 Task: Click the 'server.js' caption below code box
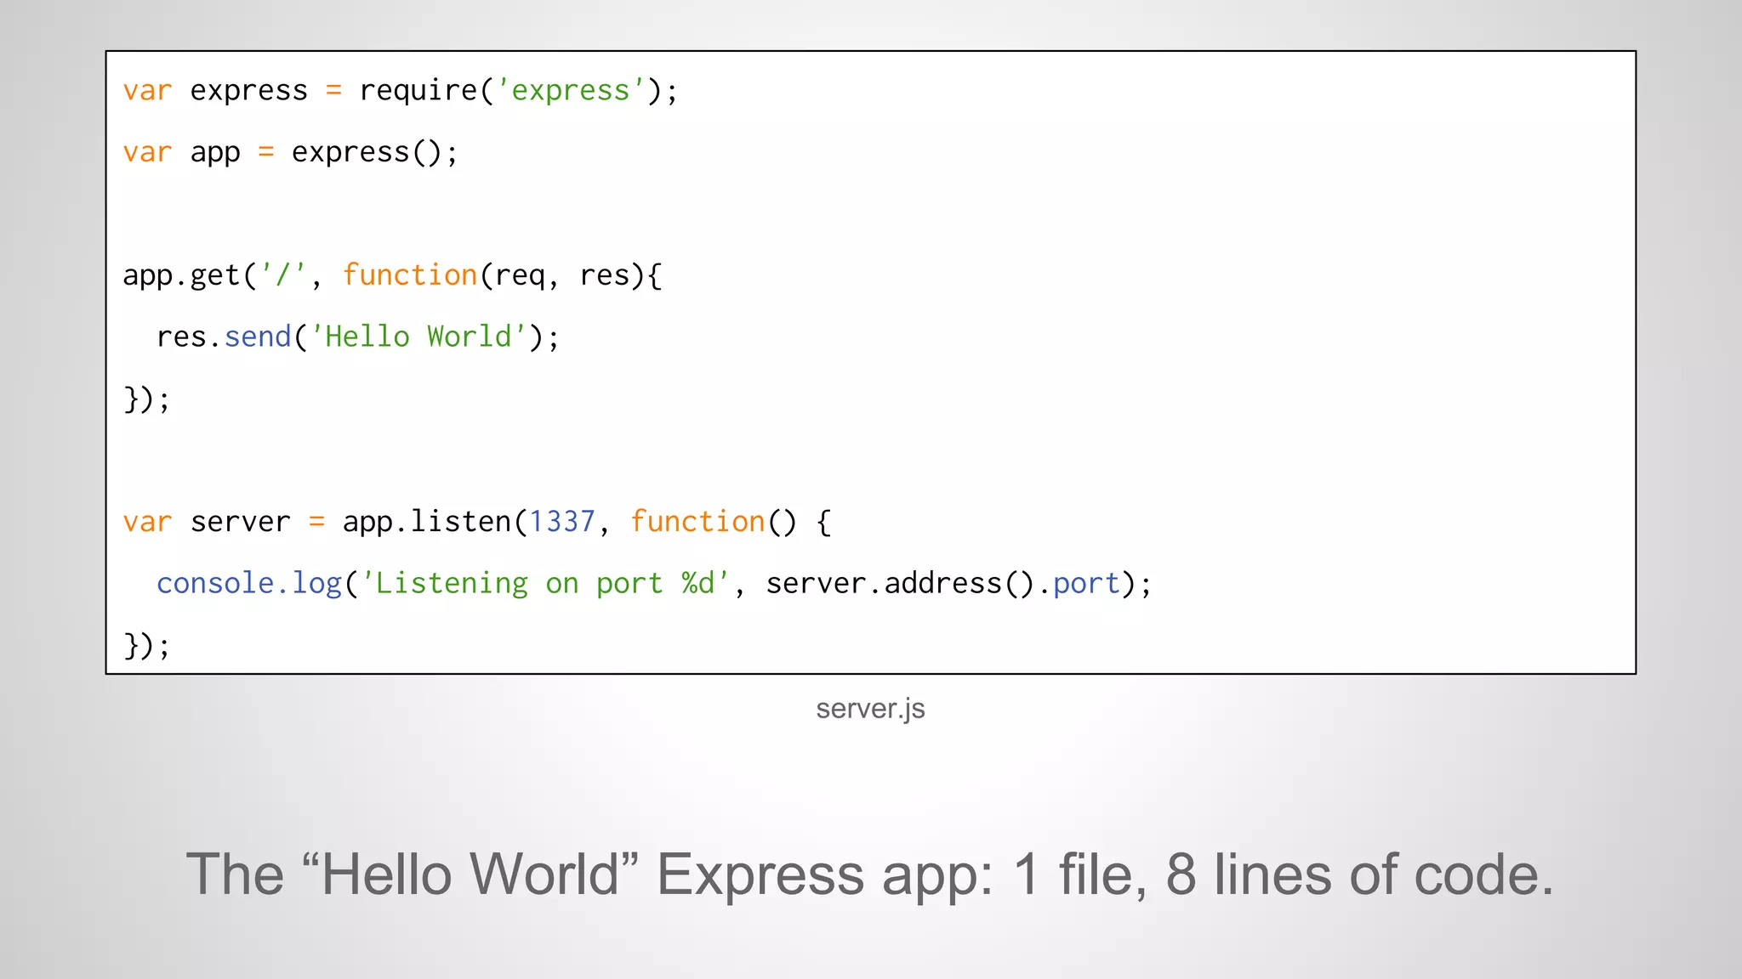coord(870,709)
